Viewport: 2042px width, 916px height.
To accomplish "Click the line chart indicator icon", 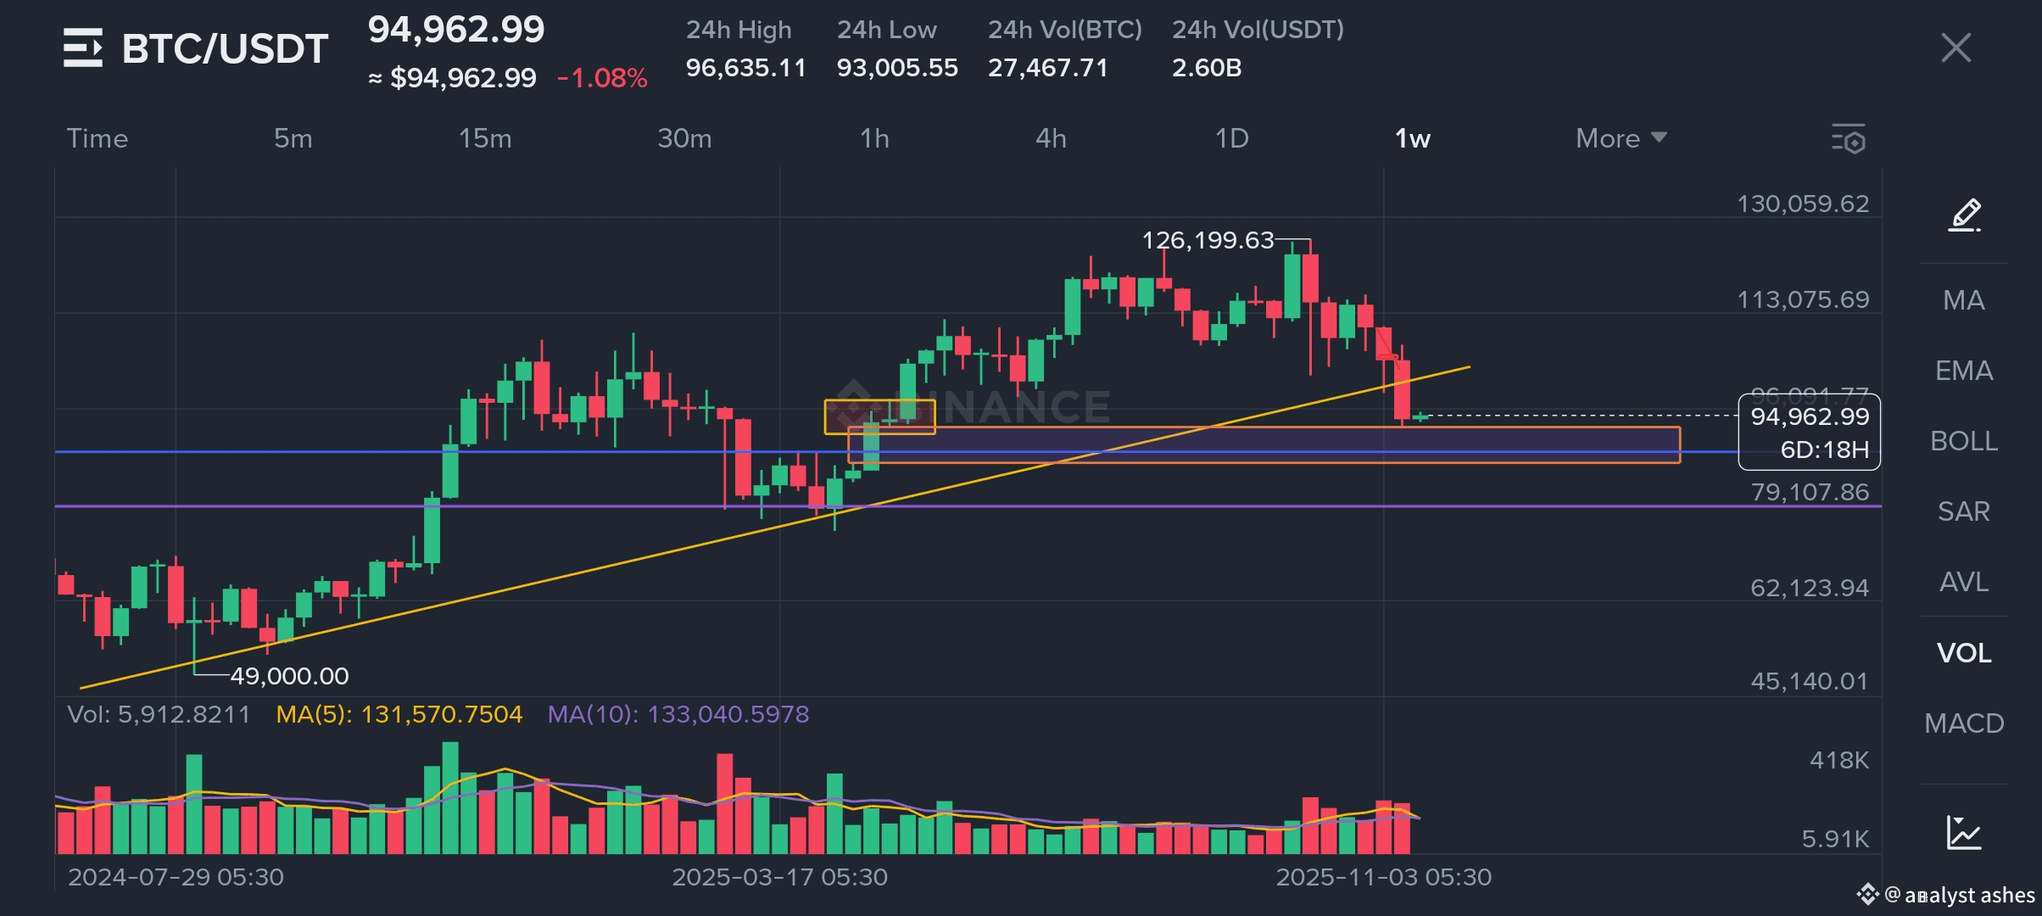I will coord(1963,832).
